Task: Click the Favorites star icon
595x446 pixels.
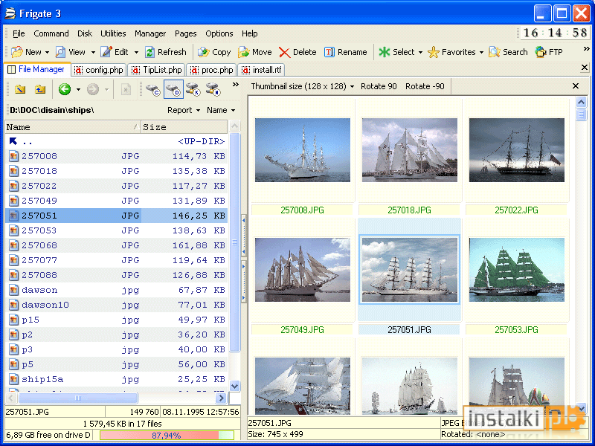Action: (434, 52)
